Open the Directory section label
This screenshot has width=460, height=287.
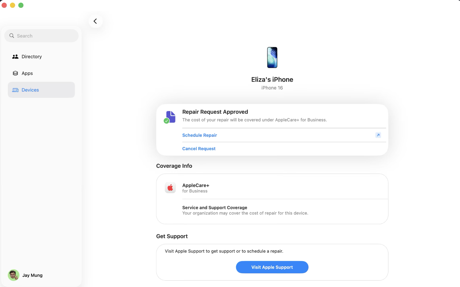[x=32, y=57]
